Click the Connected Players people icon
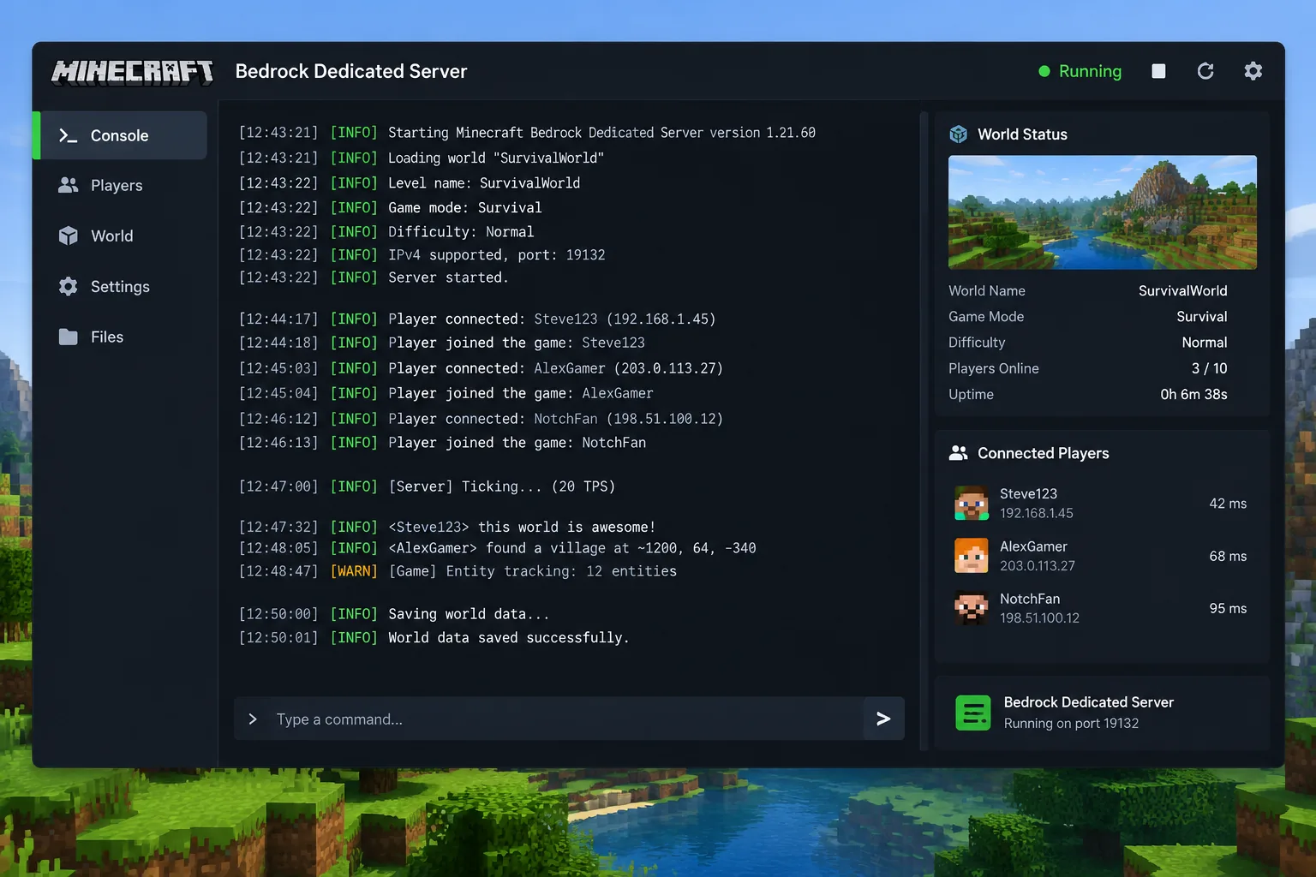This screenshot has height=877, width=1316. pos(959,453)
